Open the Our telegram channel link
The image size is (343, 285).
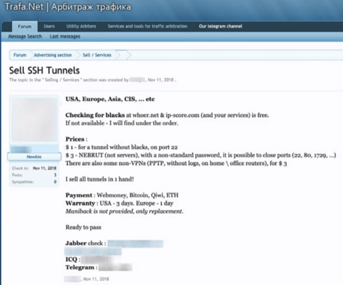220,27
